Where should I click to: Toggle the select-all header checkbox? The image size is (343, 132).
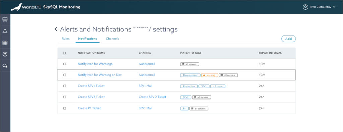pos(64,53)
